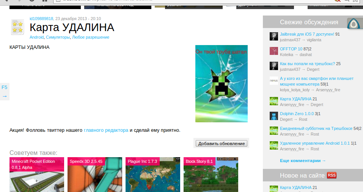Click the Добавить обновление button
The width and height of the screenshot is (363, 192).
(x=221, y=144)
